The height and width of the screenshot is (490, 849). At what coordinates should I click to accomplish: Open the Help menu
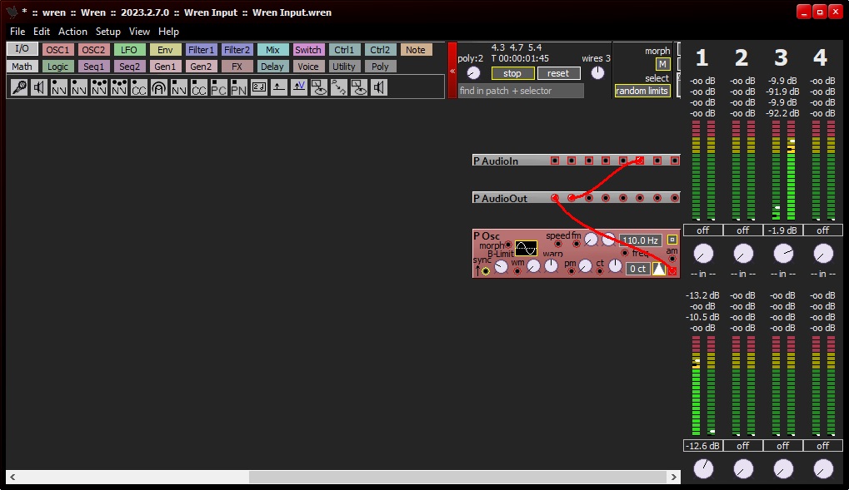(x=168, y=32)
